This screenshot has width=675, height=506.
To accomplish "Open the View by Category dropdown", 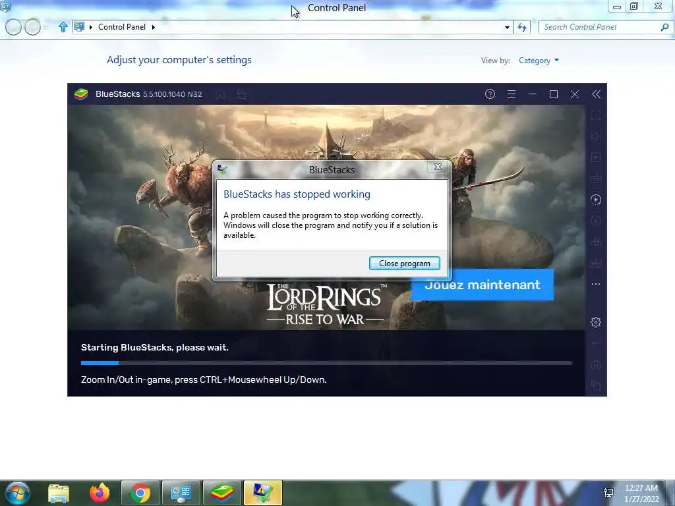I will click(x=539, y=60).
